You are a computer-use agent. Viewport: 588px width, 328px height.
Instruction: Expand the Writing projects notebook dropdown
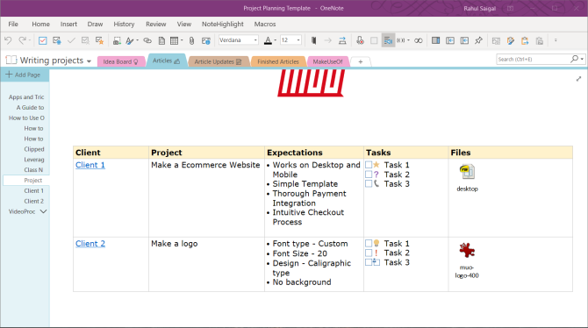(89, 61)
